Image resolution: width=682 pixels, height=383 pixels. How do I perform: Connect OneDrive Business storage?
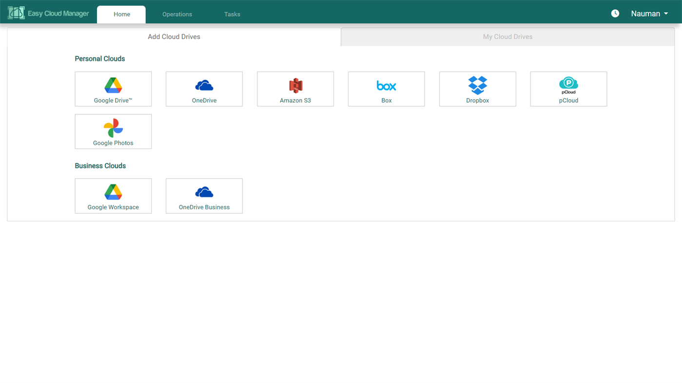coord(204,195)
